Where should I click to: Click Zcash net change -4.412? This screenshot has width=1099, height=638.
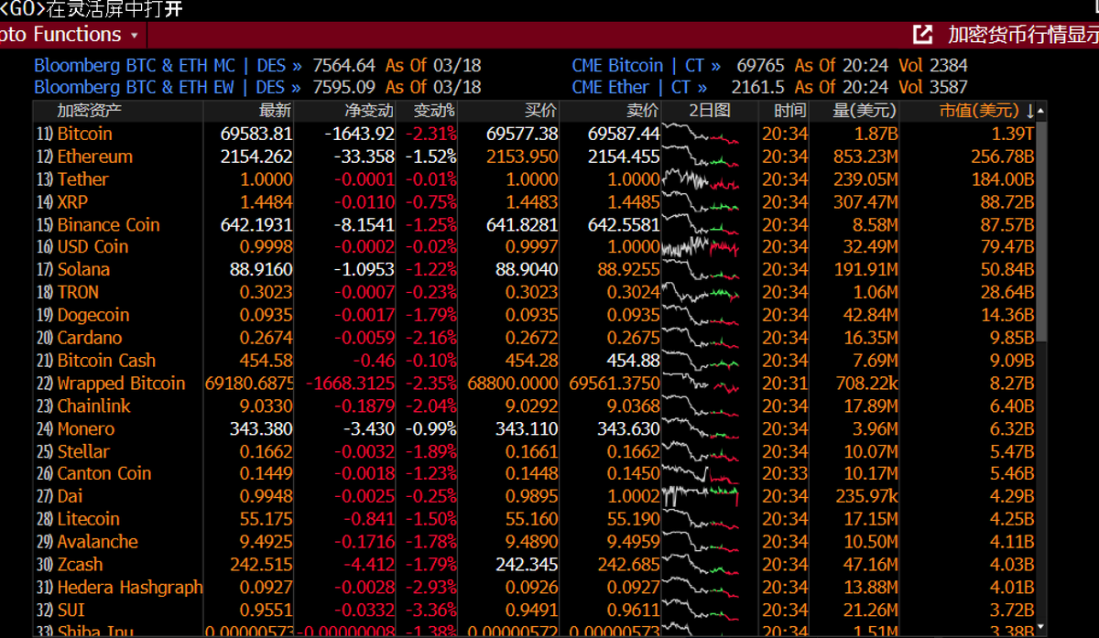click(369, 565)
